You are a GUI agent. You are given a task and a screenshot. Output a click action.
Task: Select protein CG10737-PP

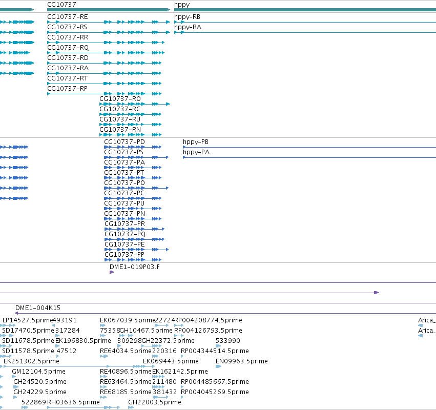tap(124, 255)
